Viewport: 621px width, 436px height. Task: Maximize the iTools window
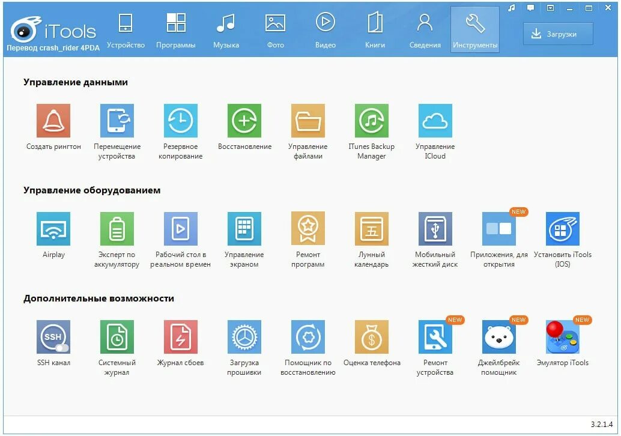[x=589, y=8]
